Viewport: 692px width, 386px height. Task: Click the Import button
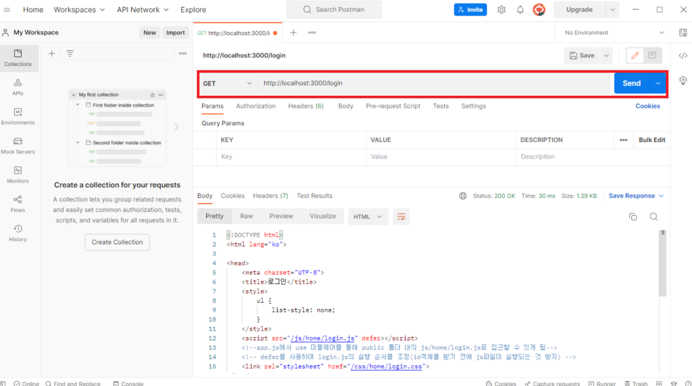click(175, 33)
